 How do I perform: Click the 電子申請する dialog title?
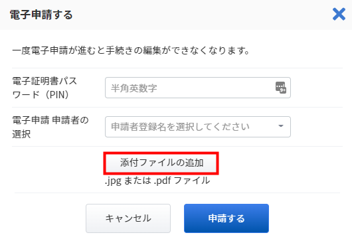pos(41,15)
